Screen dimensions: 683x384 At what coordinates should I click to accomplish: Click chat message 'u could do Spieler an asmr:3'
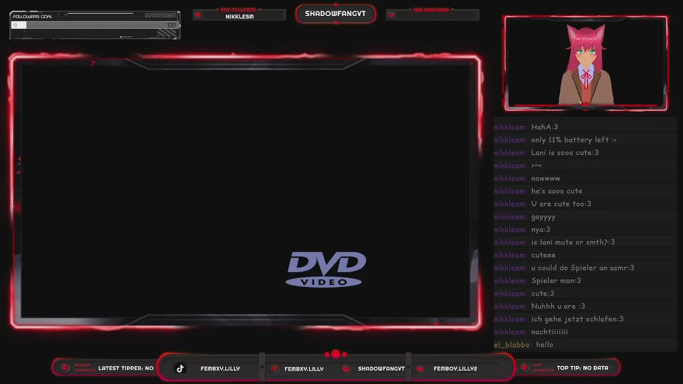(583, 268)
